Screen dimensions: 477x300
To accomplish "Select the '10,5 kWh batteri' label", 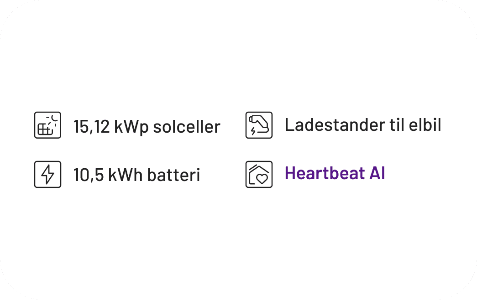I will [136, 175].
